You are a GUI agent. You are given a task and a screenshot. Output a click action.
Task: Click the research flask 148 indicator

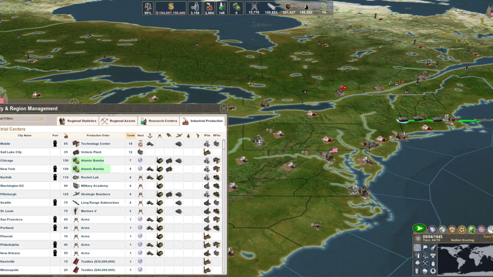222,8
